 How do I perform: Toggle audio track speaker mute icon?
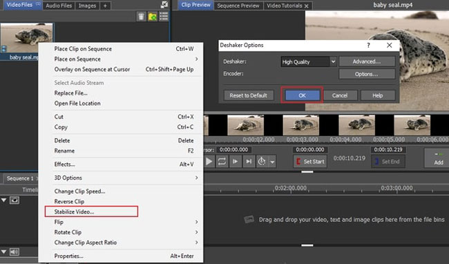pyautogui.click(x=15, y=252)
